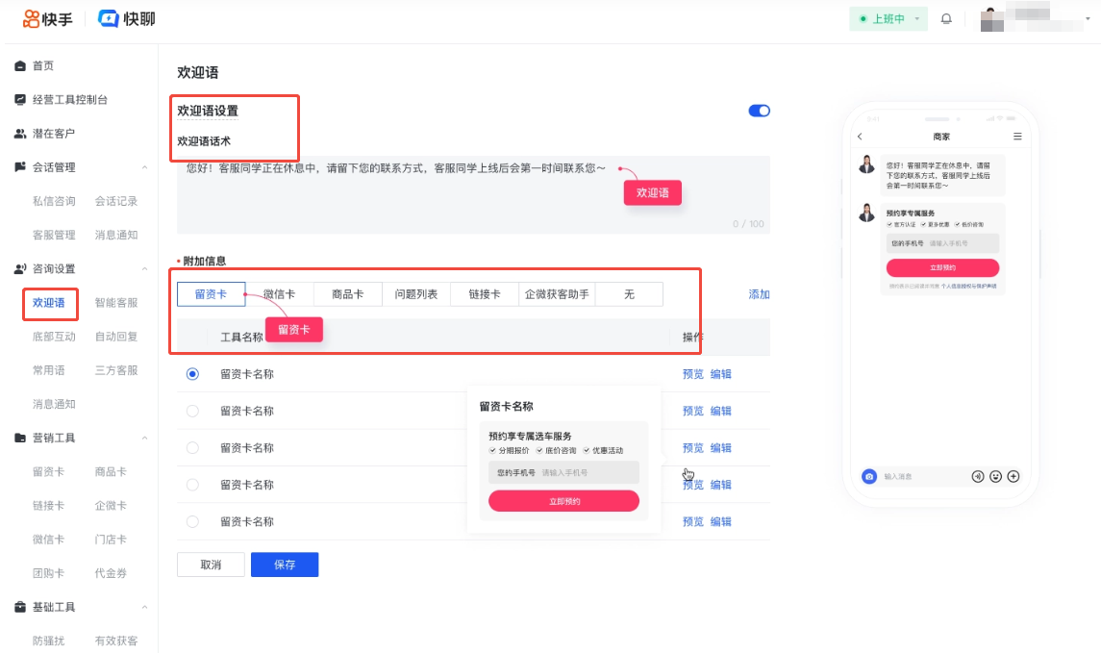Open the notification bell icon
Viewport: 1101px width, 653px height.
click(x=946, y=17)
